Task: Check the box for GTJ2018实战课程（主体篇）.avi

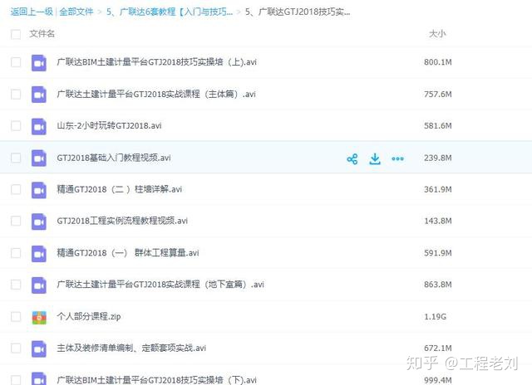Action: pos(16,94)
